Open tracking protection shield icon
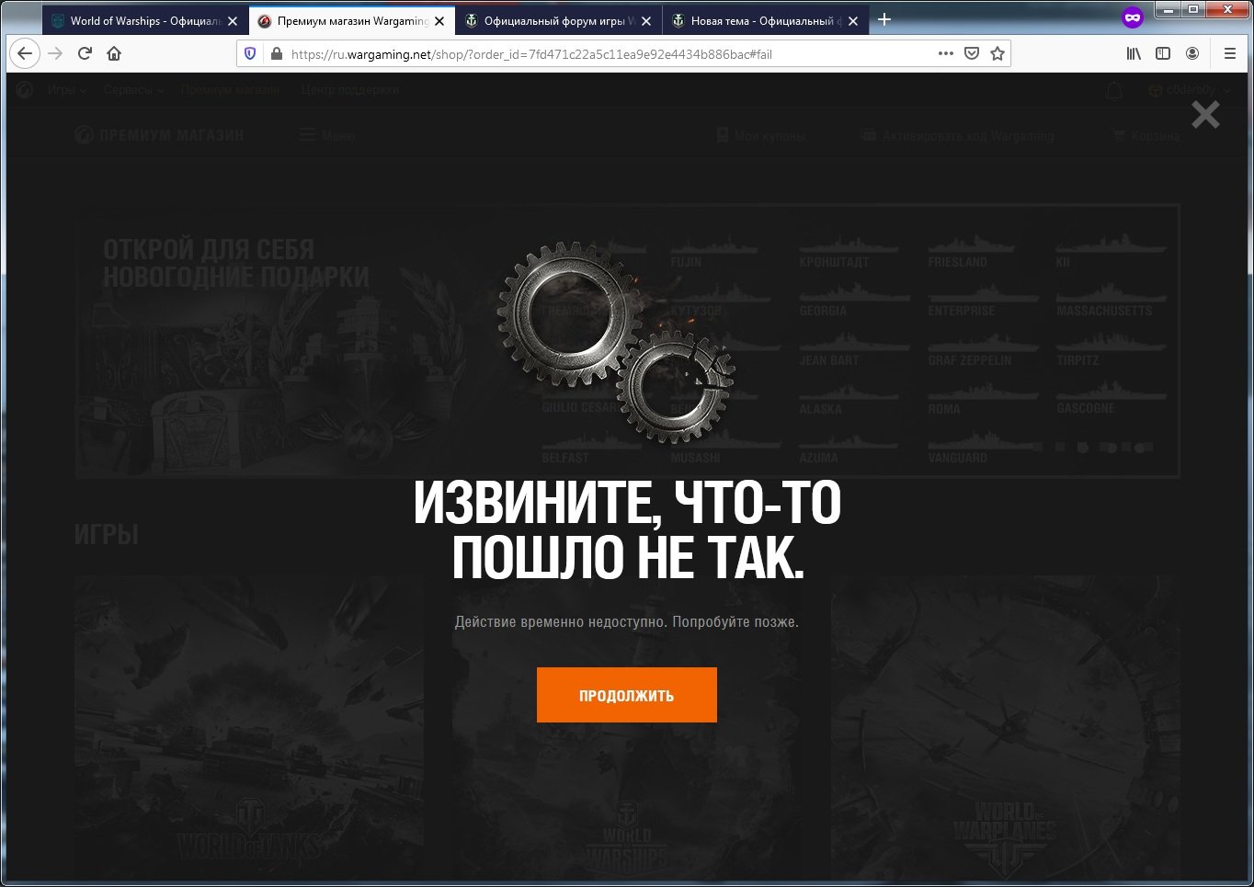Image resolution: width=1254 pixels, height=887 pixels. coord(250,53)
